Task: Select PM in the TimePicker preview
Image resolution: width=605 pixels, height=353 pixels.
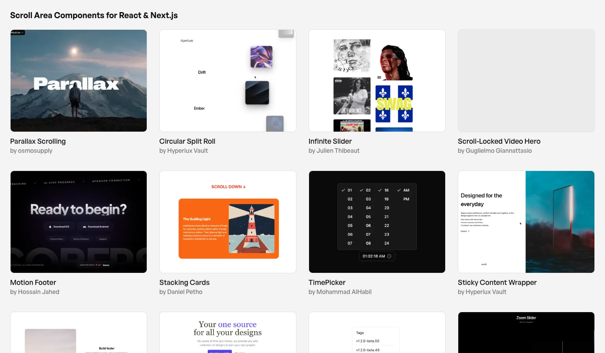Action: pyautogui.click(x=406, y=199)
